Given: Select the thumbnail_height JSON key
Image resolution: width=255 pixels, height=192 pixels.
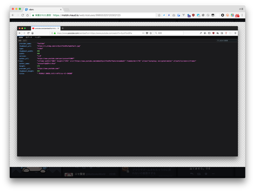Looking at the screenshot, I should tap(27, 71).
